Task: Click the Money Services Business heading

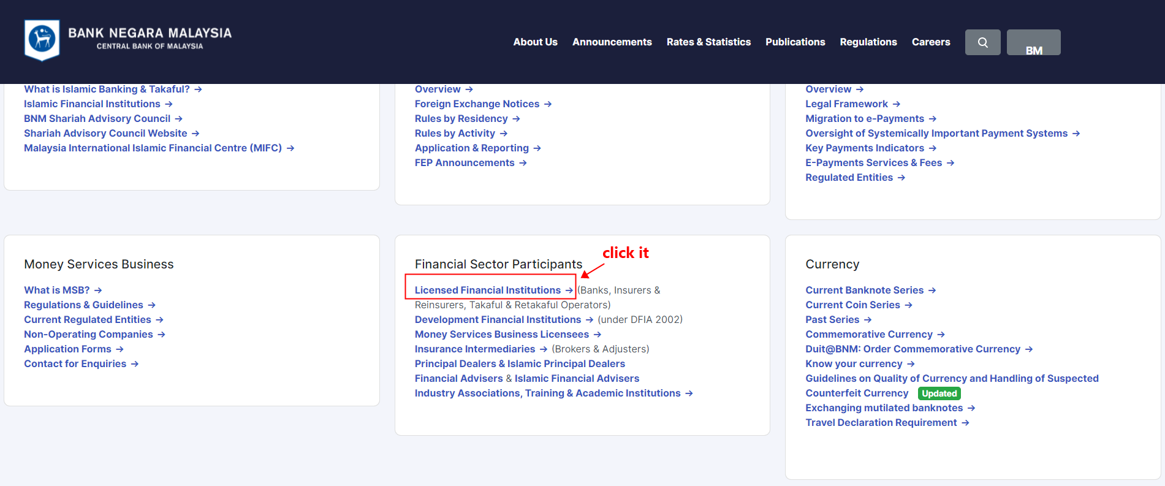Action: coord(99,264)
